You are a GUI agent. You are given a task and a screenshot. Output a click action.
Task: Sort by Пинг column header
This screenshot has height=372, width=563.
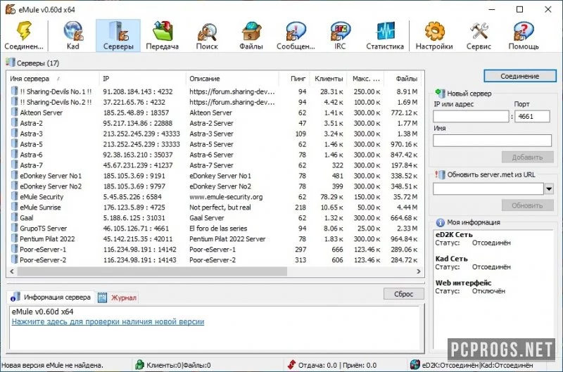click(294, 79)
